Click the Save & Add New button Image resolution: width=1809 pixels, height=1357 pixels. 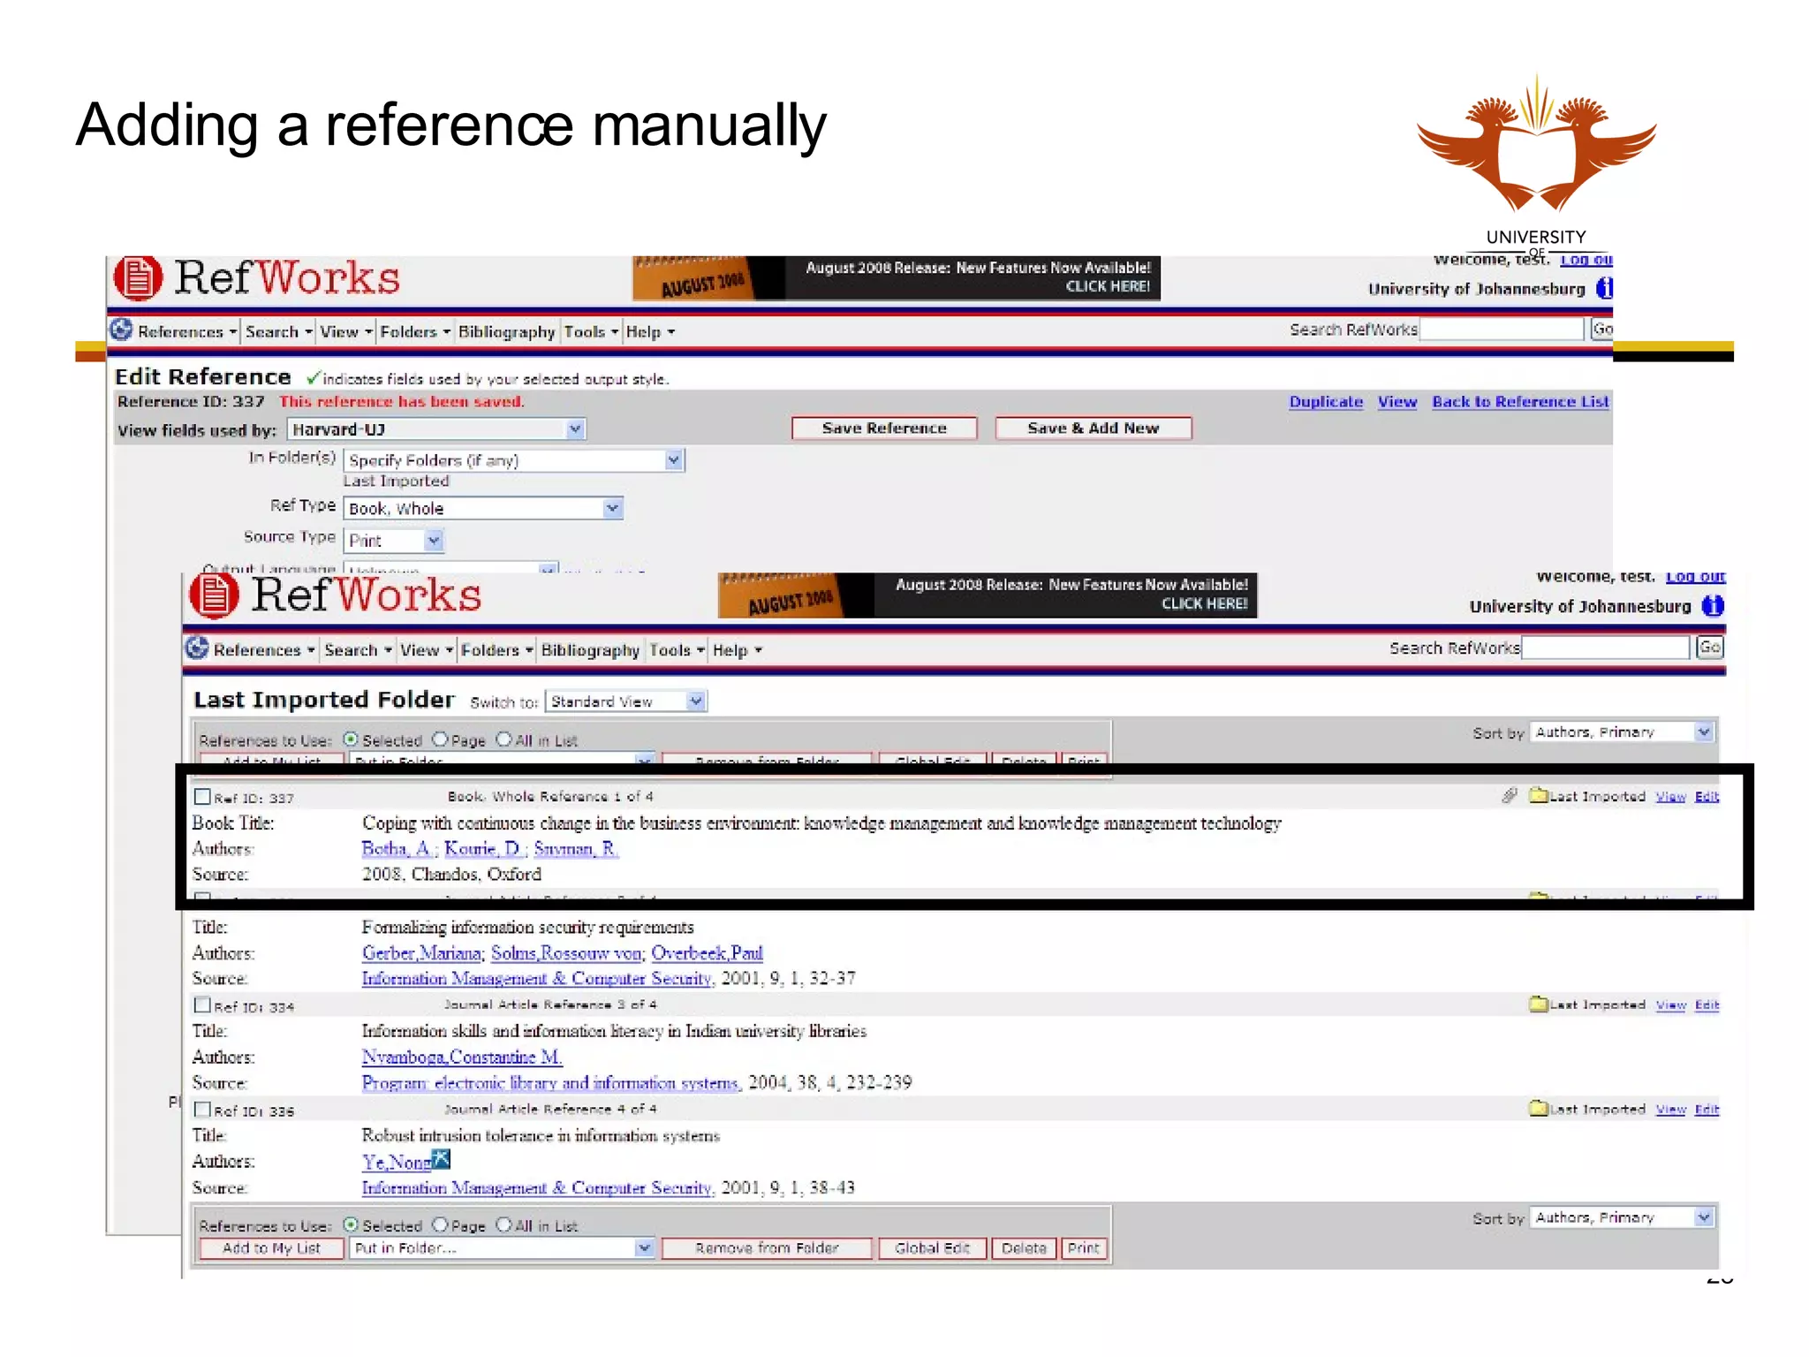(x=1093, y=428)
